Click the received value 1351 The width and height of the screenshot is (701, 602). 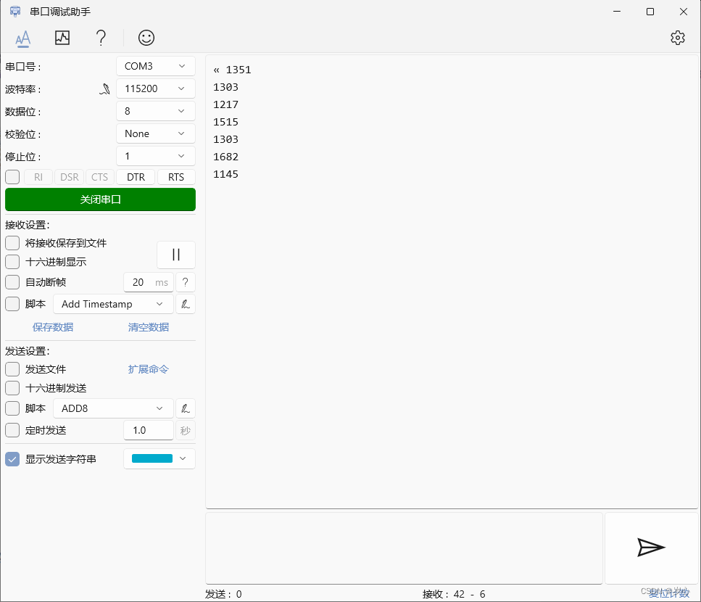coord(238,70)
